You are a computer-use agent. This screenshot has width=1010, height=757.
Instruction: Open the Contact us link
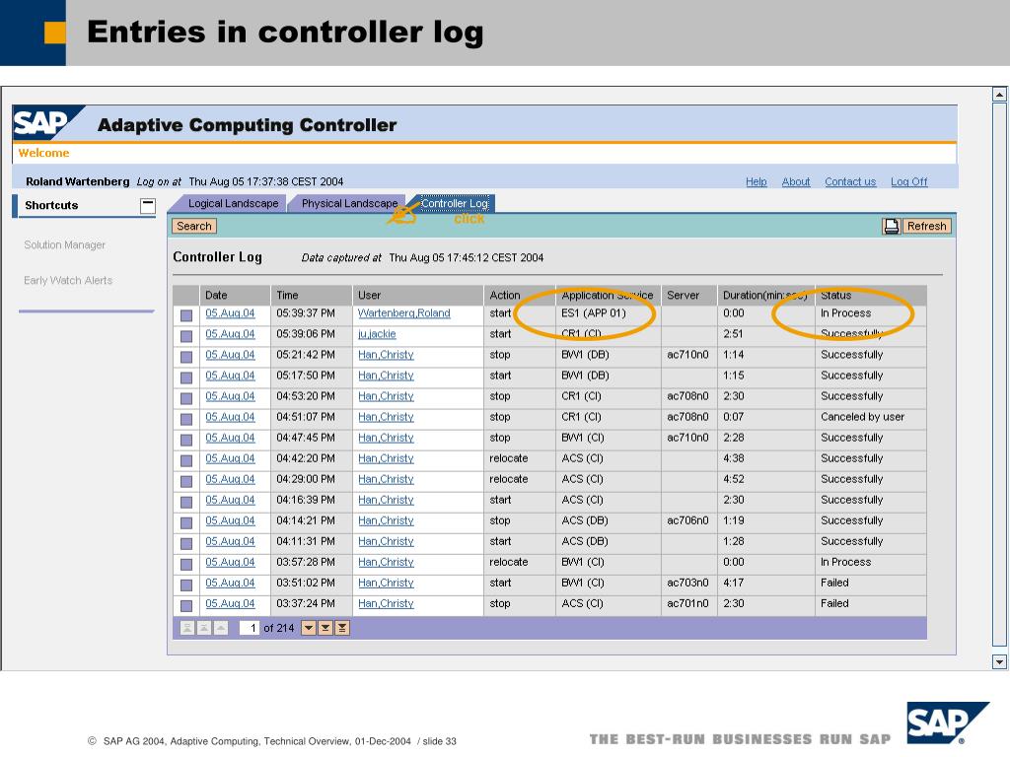[850, 181]
